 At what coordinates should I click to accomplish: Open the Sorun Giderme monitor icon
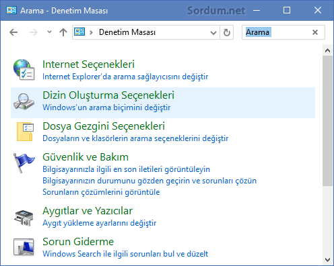coord(24,247)
